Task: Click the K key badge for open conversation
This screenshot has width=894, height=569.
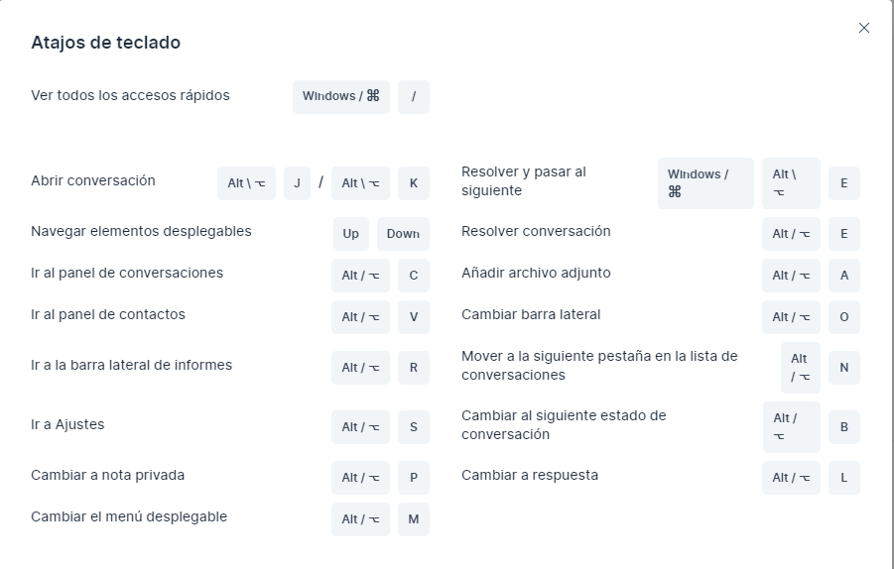Action: tap(414, 183)
